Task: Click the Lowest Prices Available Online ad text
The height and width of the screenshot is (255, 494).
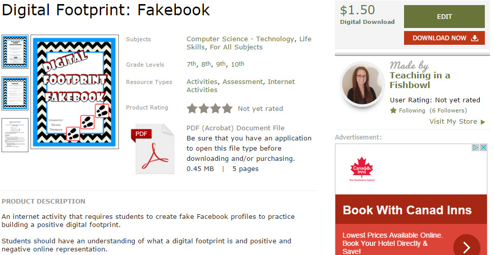Action: point(392,243)
